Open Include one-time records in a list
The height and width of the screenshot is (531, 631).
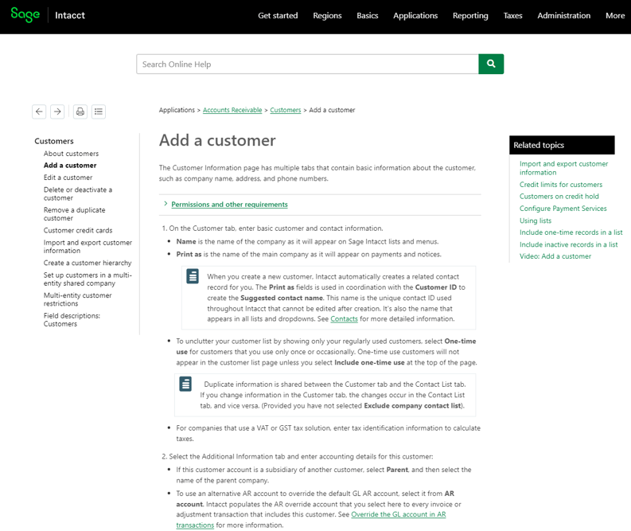pos(571,232)
